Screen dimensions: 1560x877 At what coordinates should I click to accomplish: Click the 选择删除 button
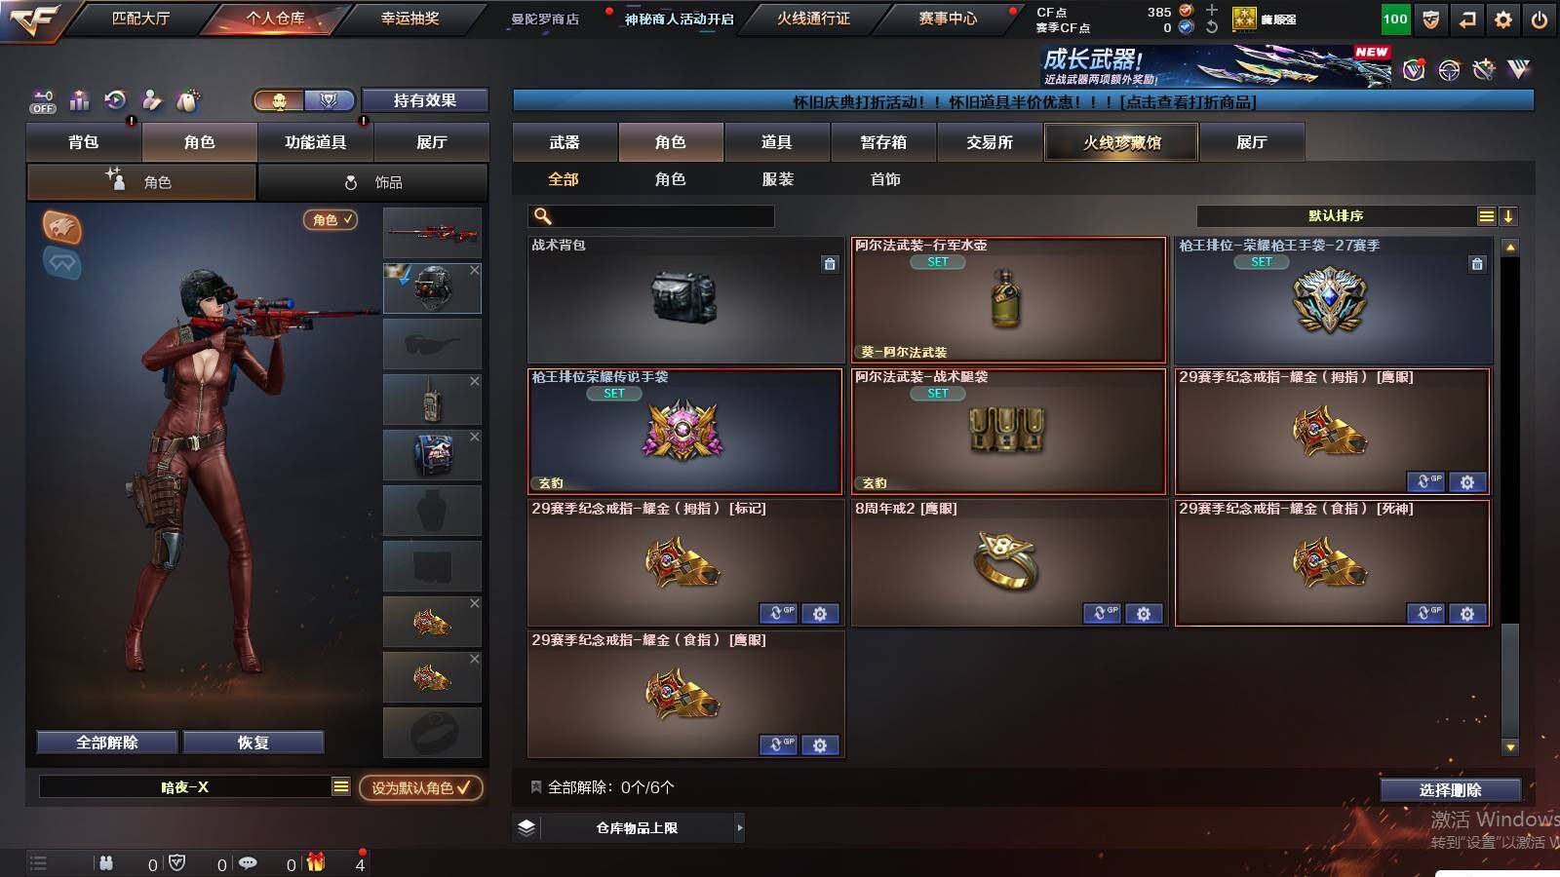pyautogui.click(x=1450, y=789)
